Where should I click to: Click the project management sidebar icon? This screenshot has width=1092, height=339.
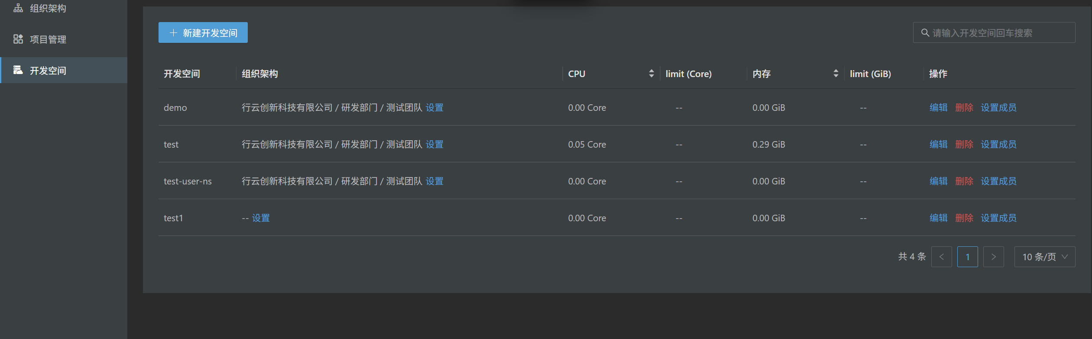pos(18,39)
